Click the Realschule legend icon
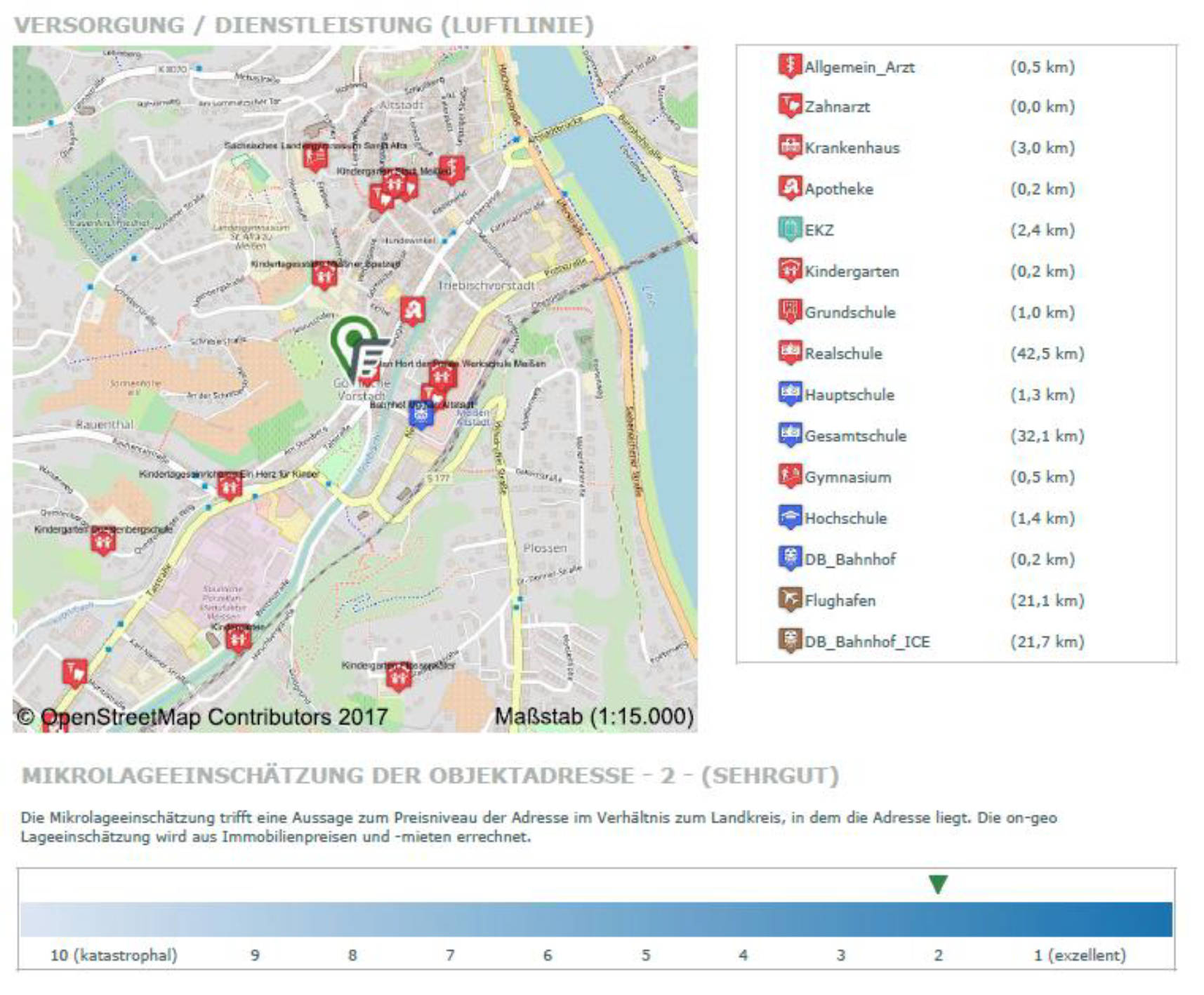Screen dimensions: 1204x995 click(790, 352)
